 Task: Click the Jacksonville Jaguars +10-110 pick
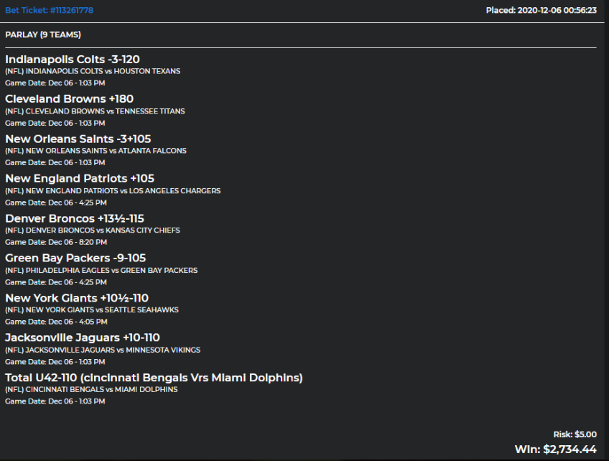pyautogui.click(x=83, y=338)
